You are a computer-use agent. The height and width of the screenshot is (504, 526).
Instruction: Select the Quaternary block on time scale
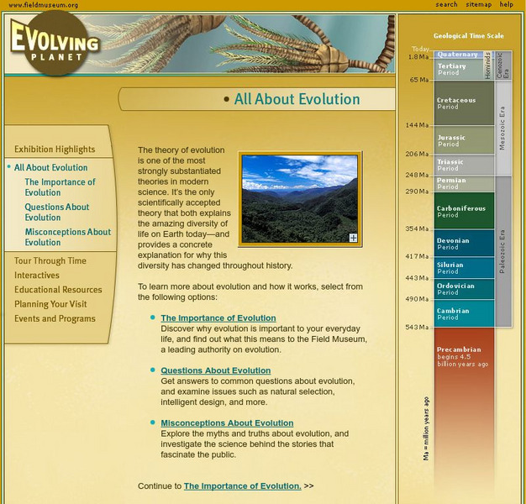pyautogui.click(x=460, y=55)
